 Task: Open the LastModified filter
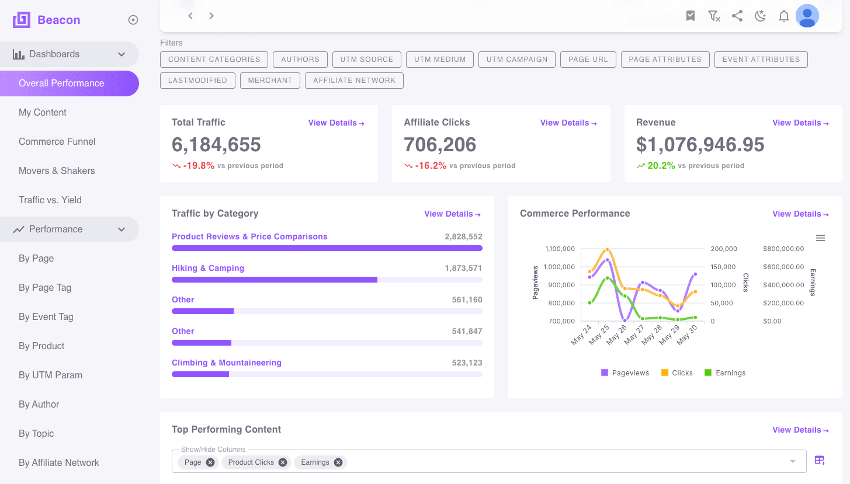click(x=197, y=81)
